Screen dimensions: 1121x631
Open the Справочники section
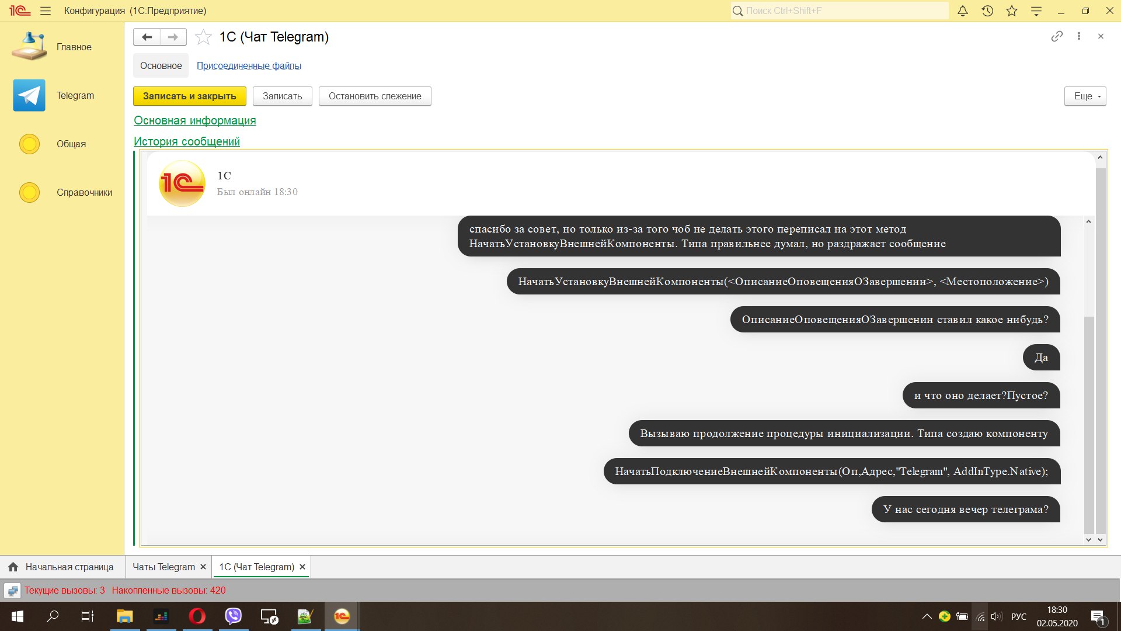tap(62, 192)
